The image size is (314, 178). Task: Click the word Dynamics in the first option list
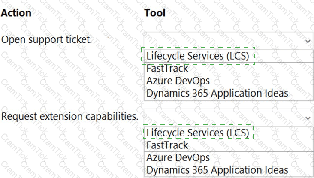coord(166,93)
